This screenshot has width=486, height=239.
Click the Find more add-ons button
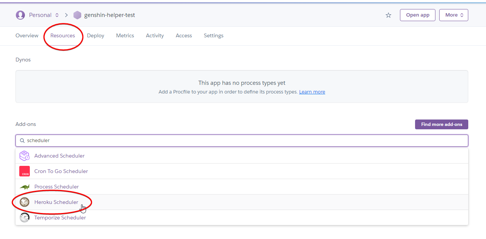(441, 124)
